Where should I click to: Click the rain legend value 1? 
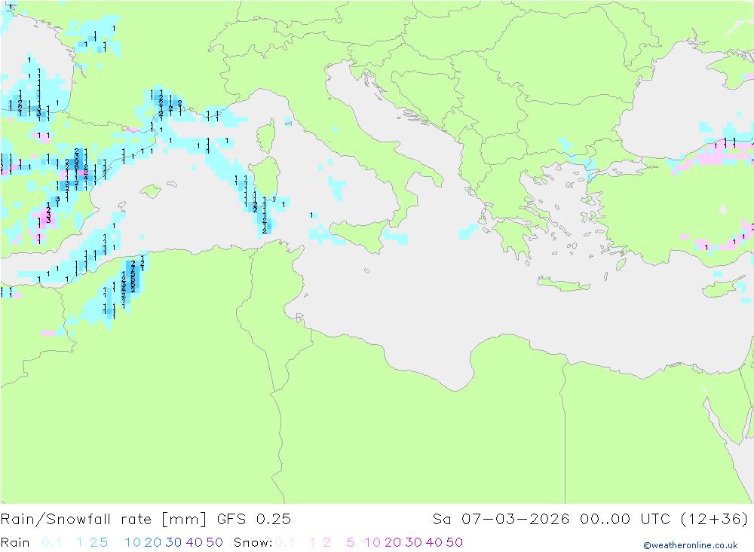(x=80, y=542)
